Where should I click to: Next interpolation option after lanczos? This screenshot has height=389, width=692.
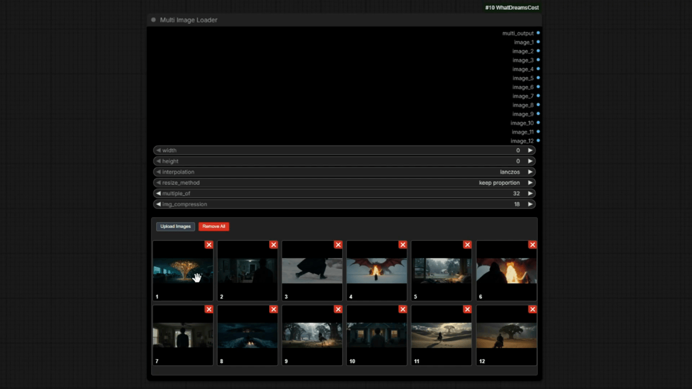[x=530, y=172]
